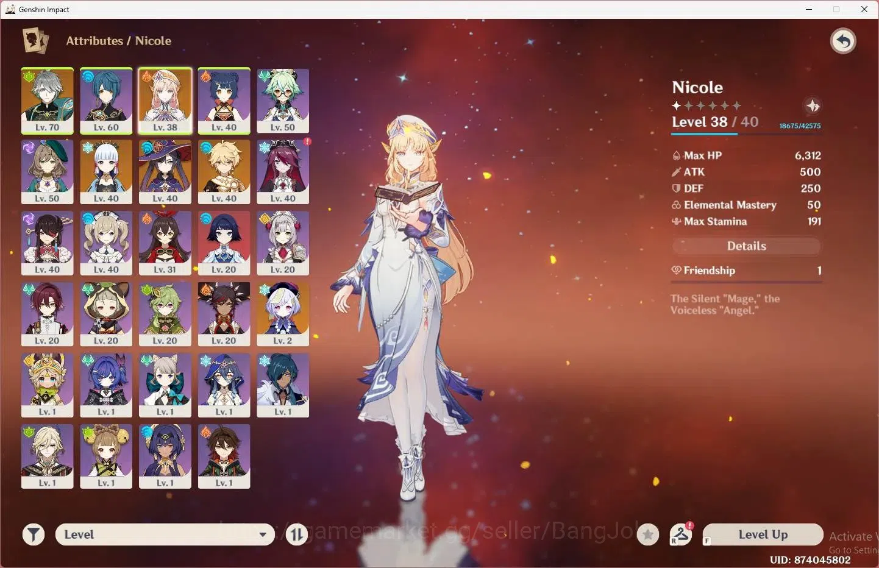Image resolution: width=879 pixels, height=568 pixels.
Task: Click the Level 38 / 40 experience bar
Action: point(746,133)
